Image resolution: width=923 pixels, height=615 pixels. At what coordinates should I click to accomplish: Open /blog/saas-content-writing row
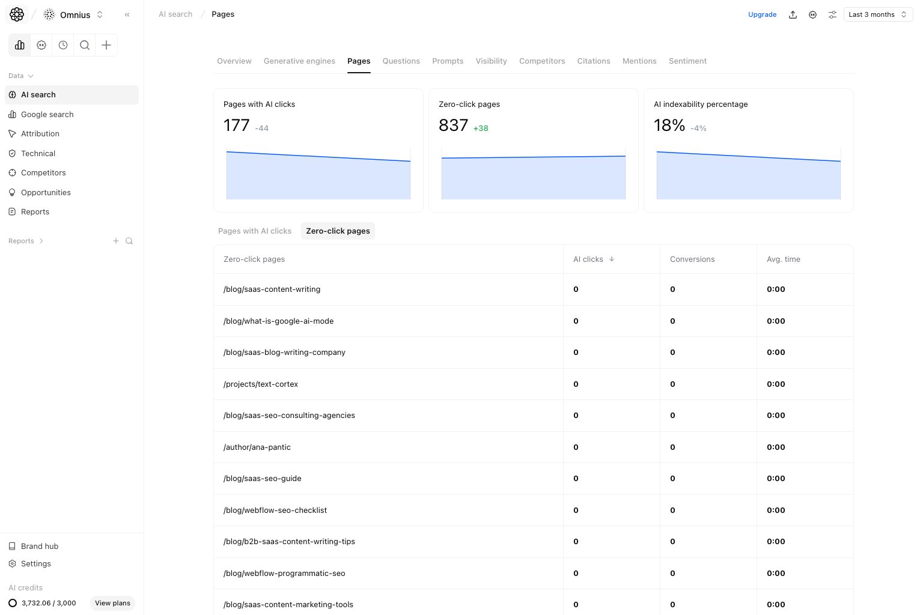tap(534, 289)
